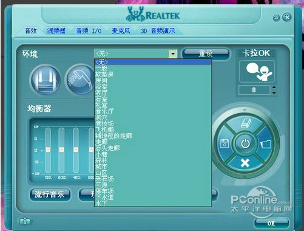Click the 200 Hz equalizer slider
The image size is (304, 231).
tap(61, 150)
